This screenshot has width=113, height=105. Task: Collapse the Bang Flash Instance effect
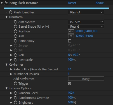(2, 3)
